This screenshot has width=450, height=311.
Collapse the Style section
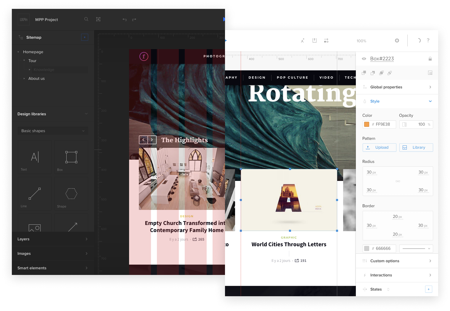point(430,101)
